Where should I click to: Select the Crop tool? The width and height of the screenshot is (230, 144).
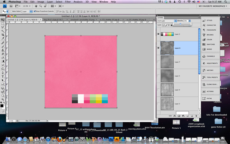(x=3, y=35)
